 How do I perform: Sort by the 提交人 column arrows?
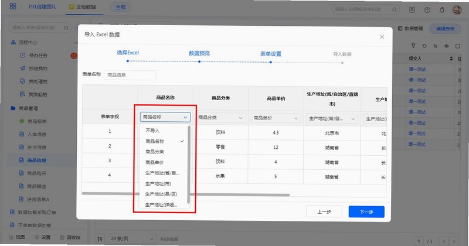(451, 59)
